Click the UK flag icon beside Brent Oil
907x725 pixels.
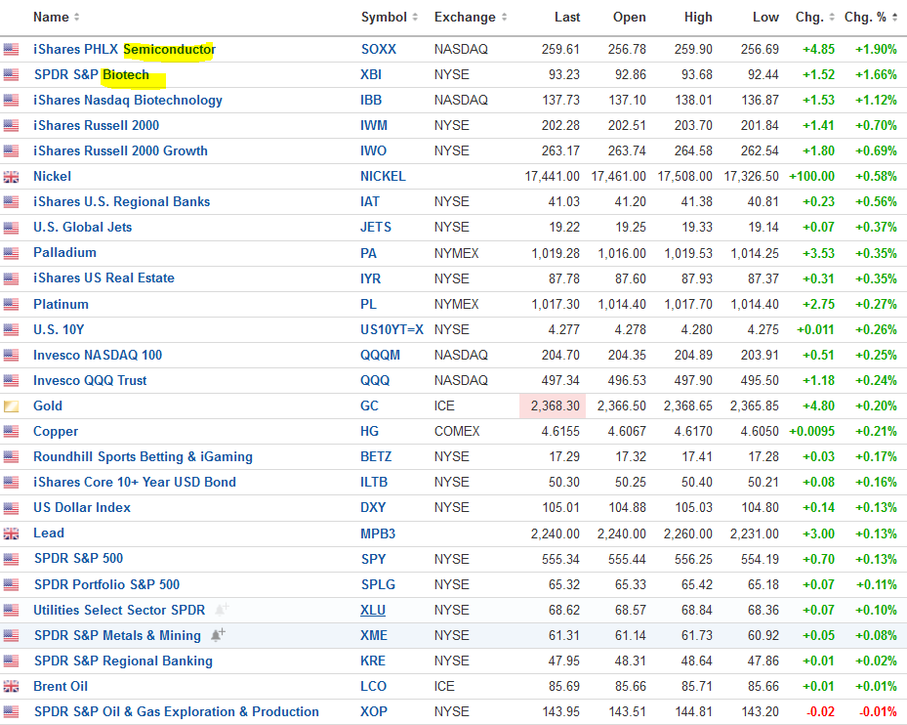click(11, 686)
